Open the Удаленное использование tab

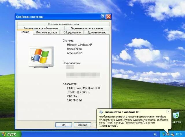[87, 28]
